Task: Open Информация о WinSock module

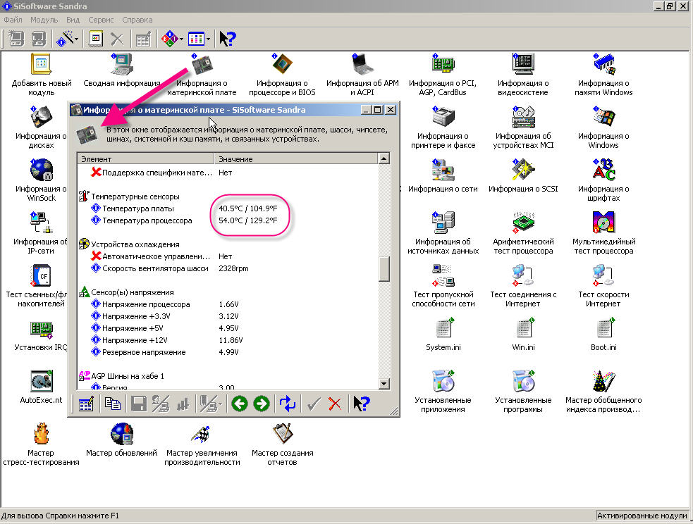Action: point(41,180)
